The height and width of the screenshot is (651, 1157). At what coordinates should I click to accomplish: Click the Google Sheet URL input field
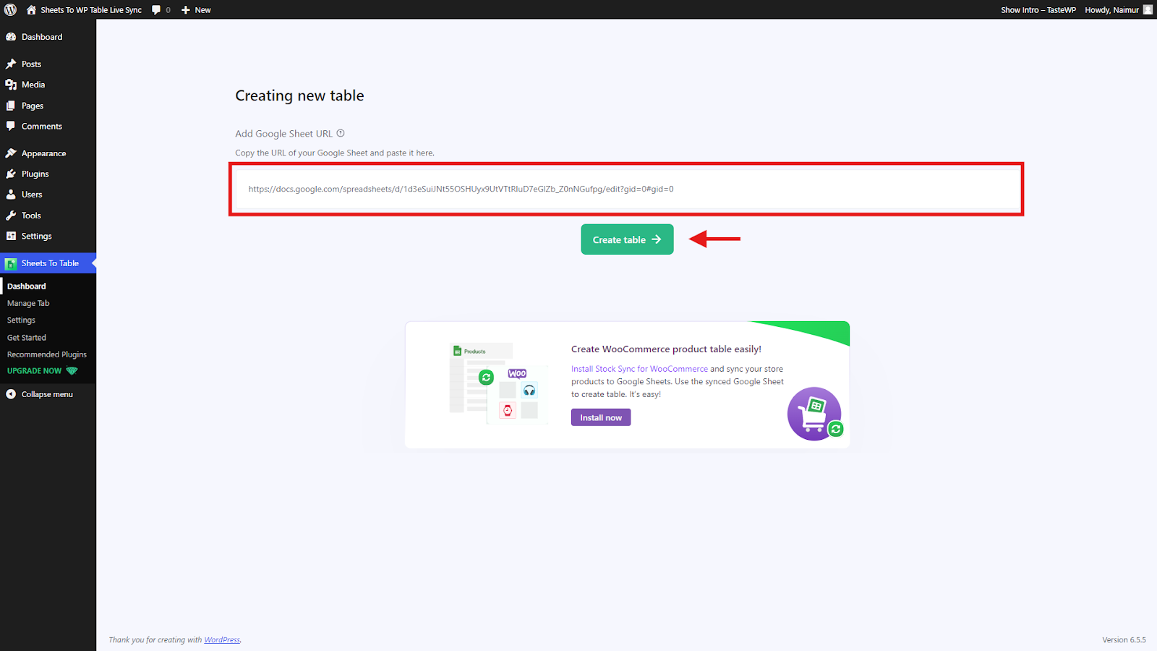(x=627, y=189)
